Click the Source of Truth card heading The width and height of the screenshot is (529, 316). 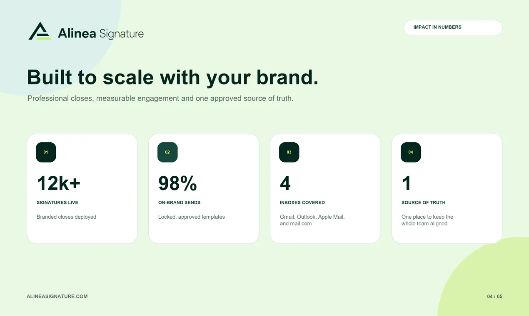coord(424,202)
